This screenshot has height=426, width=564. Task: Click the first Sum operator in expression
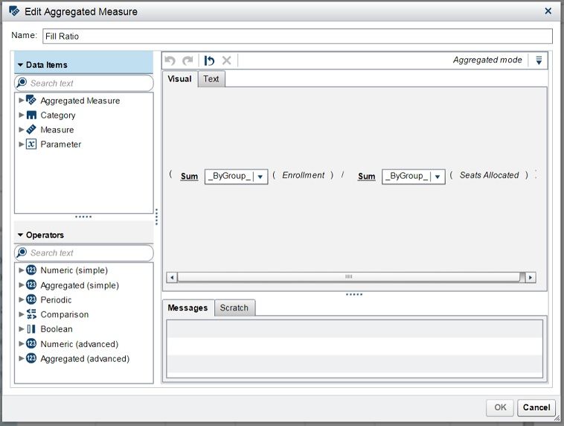pos(190,177)
